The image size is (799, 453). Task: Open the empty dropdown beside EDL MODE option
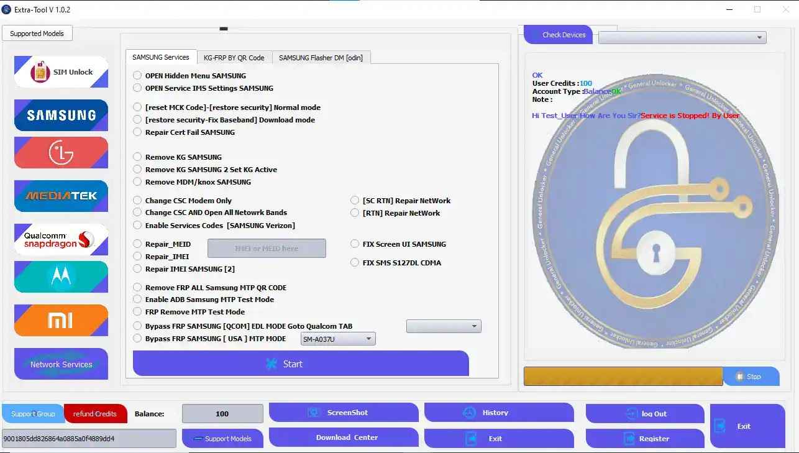444,326
